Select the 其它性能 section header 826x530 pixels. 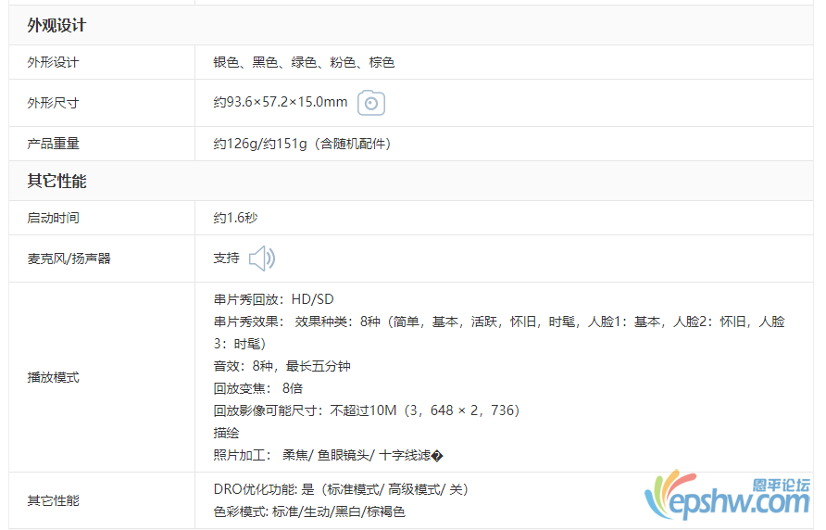point(56,181)
